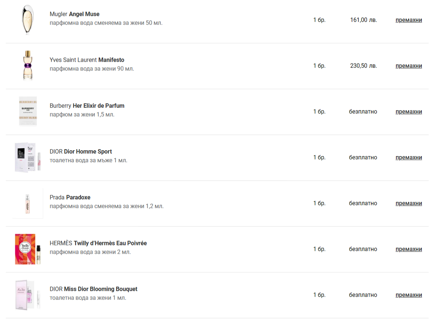Open the Yves Saint Laurent Manifesto product image
This screenshot has height=326, width=445.
[28, 66]
